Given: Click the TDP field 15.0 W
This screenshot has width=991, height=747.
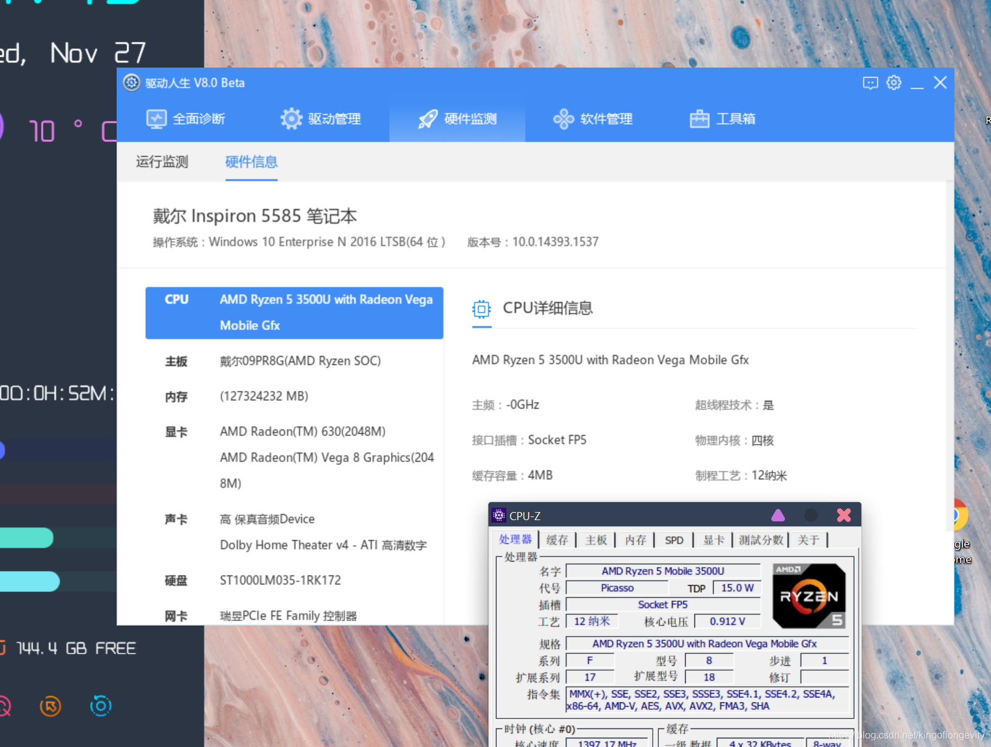Looking at the screenshot, I should pyautogui.click(x=737, y=588).
